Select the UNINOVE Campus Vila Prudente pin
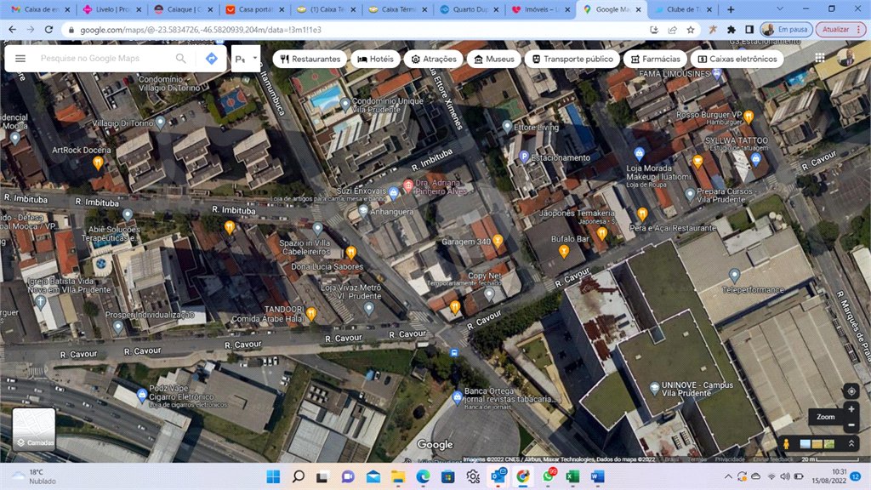871x490 pixels. [x=654, y=388]
